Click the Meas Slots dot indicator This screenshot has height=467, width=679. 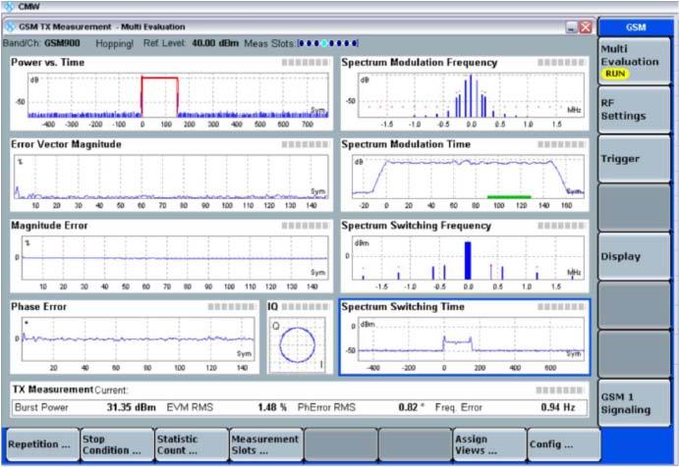click(328, 44)
